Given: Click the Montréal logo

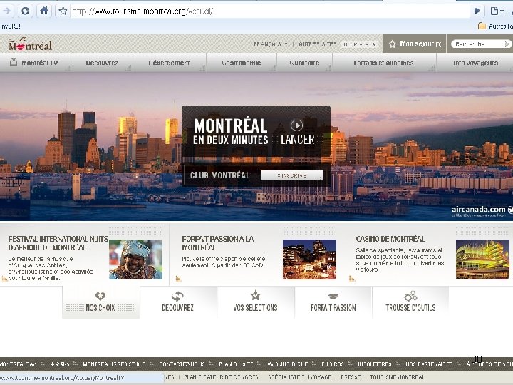Looking at the screenshot, I should [x=30, y=44].
